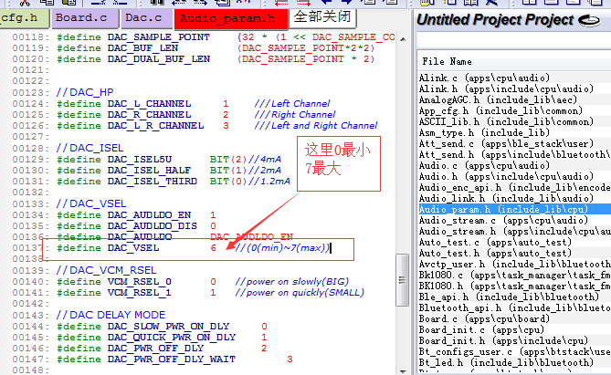
Task: Click the editor scrollbar down arrow
Action: coord(403,372)
